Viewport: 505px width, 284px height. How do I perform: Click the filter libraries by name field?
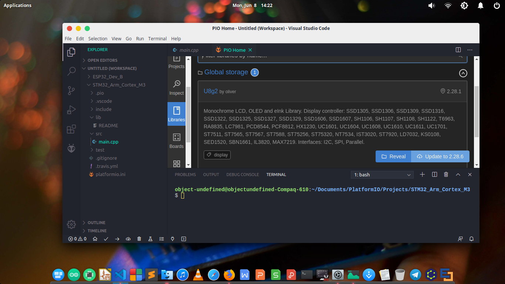pyautogui.click(x=332, y=58)
